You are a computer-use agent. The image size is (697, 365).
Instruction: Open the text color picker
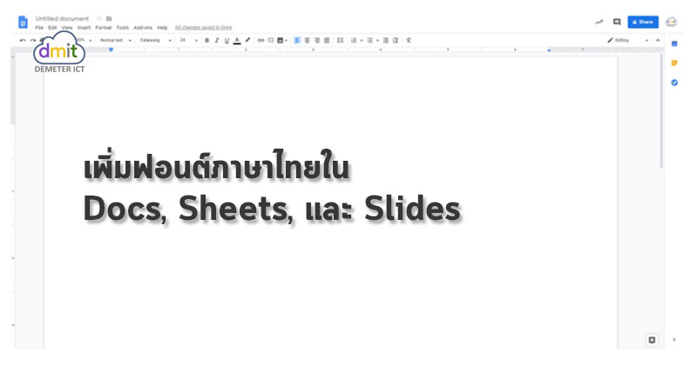pos(237,40)
